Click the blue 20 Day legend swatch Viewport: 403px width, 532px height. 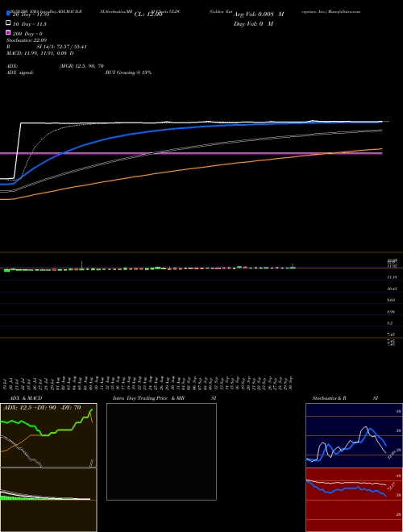[8, 13]
